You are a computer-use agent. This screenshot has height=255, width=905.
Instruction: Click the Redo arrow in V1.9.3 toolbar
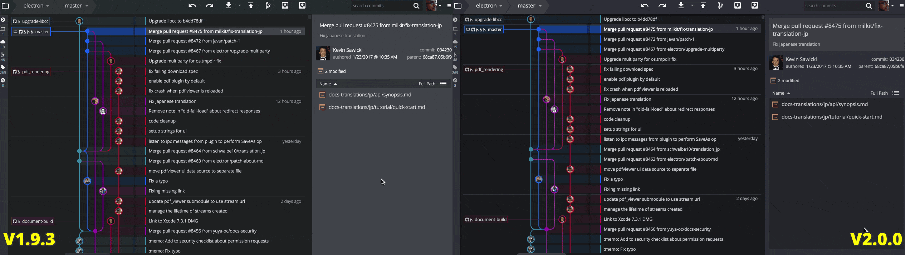pos(210,5)
